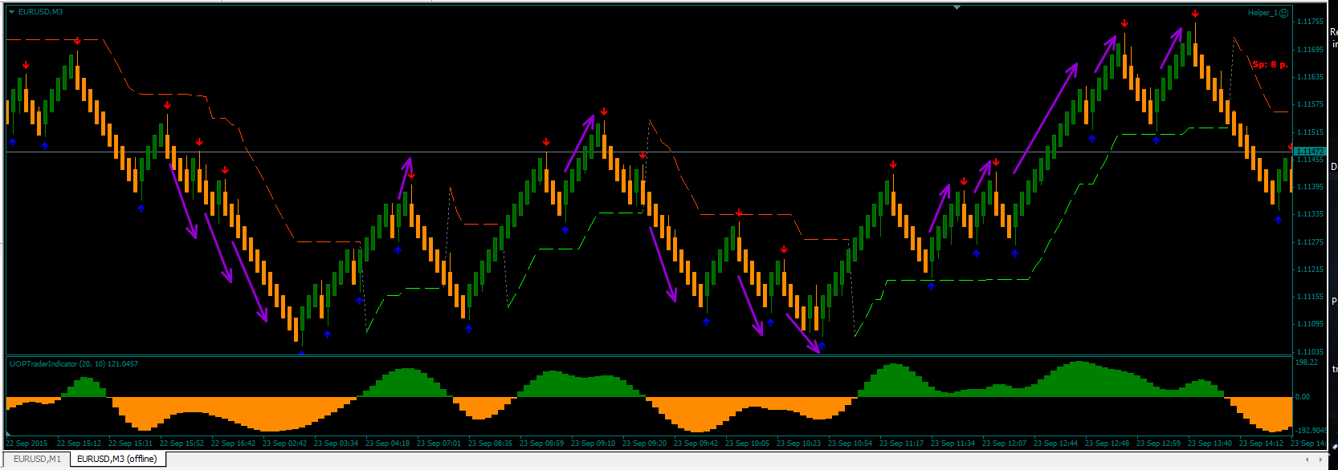This screenshot has width=1338, height=470.
Task: Click indicator scale value 0.00
Action: click(x=1303, y=397)
